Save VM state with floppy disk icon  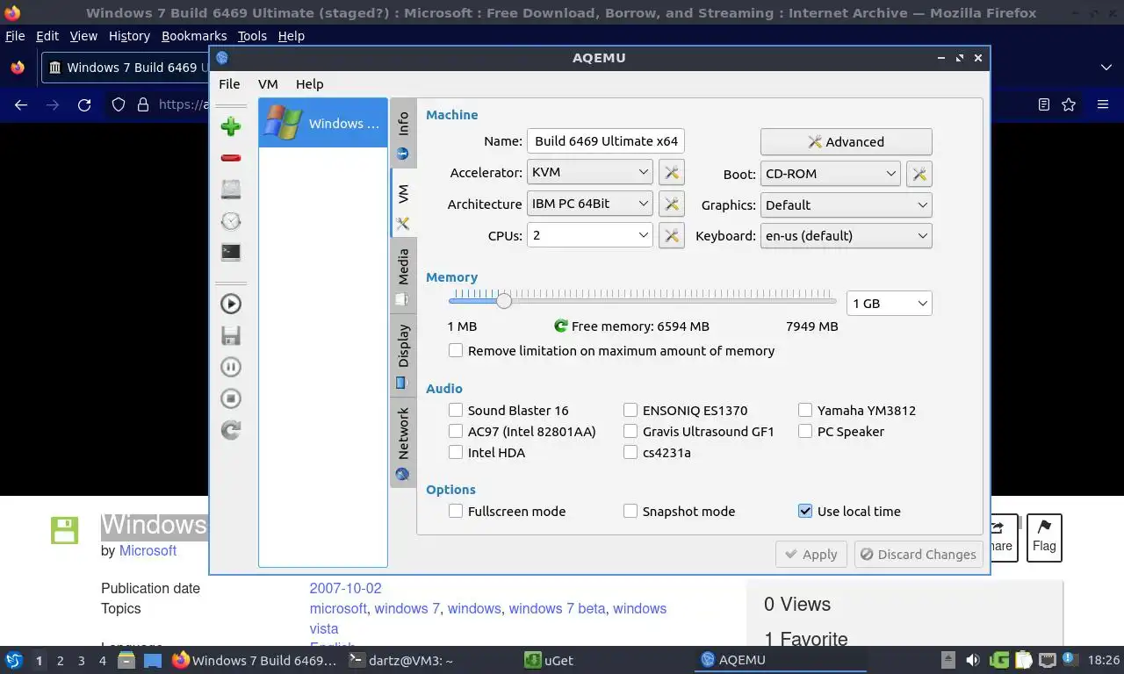click(x=231, y=335)
